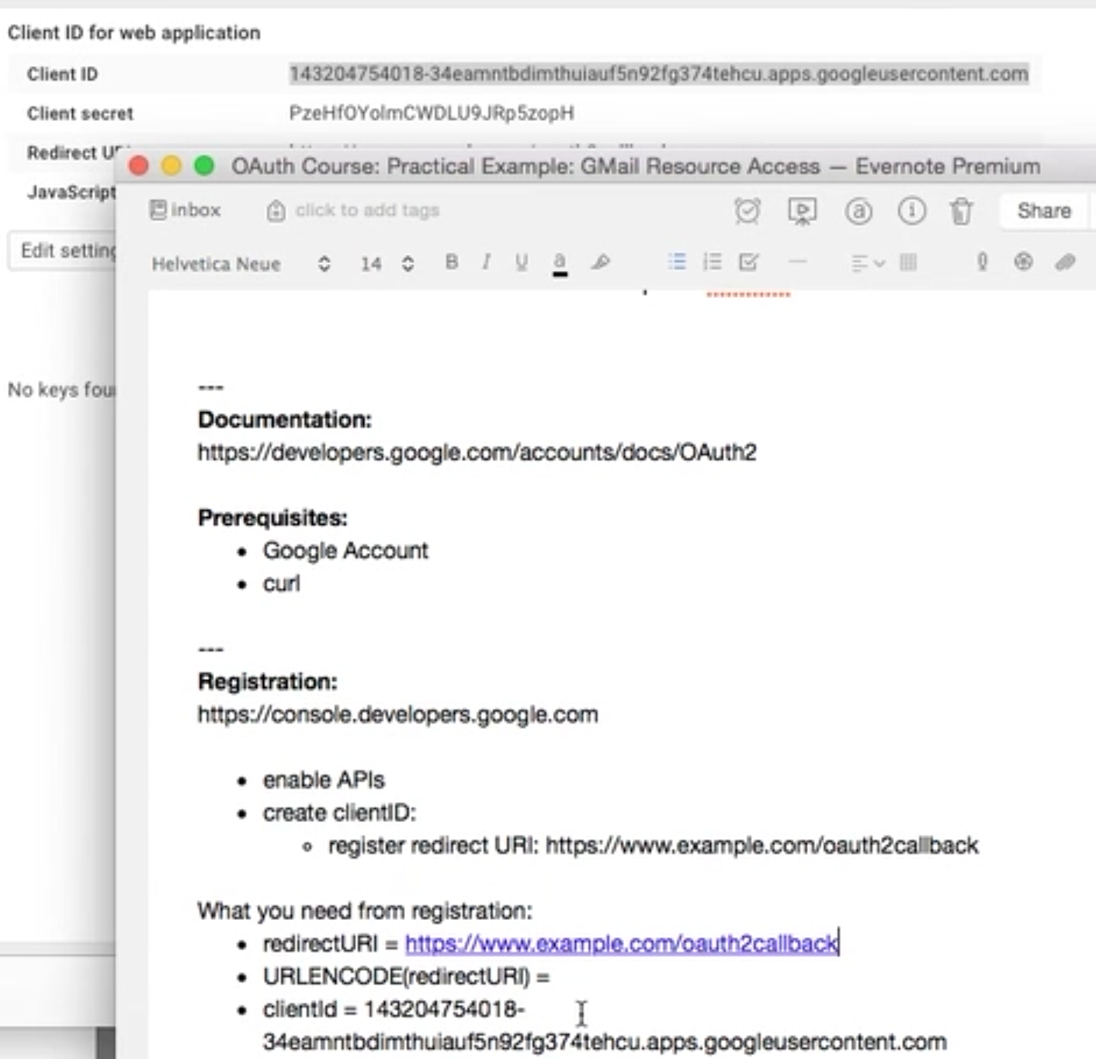Click the 'clientId = 143204754018-' line

tap(394, 1009)
